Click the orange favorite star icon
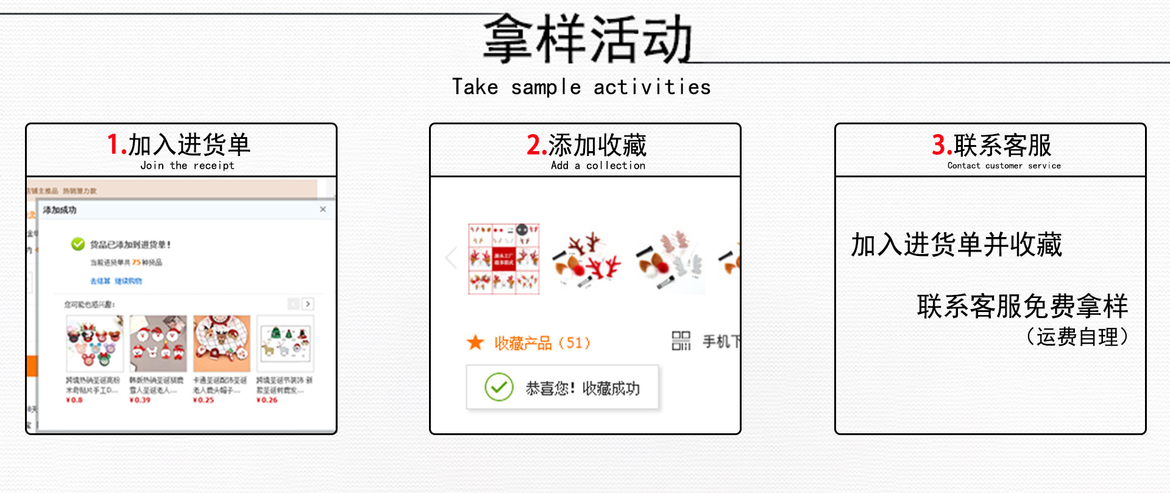The image size is (1170, 493). [475, 342]
